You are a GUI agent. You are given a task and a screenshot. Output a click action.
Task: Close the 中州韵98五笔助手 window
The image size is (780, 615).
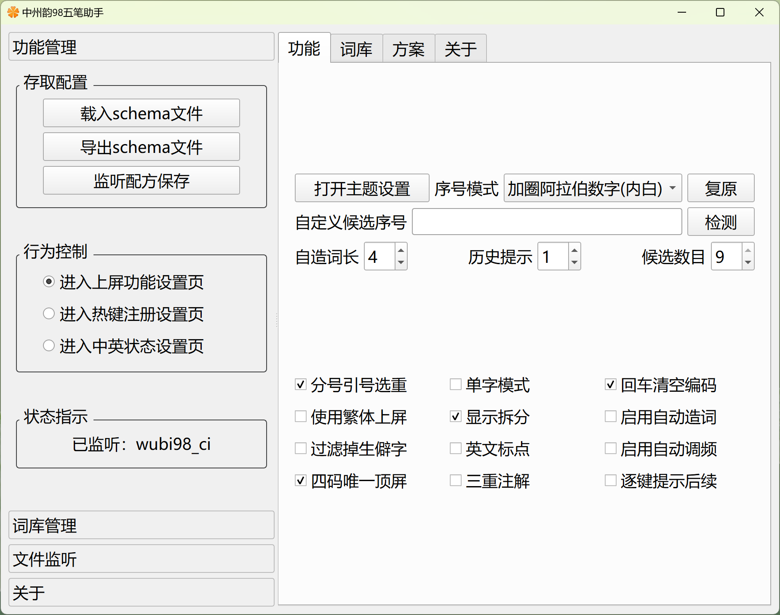(x=759, y=12)
